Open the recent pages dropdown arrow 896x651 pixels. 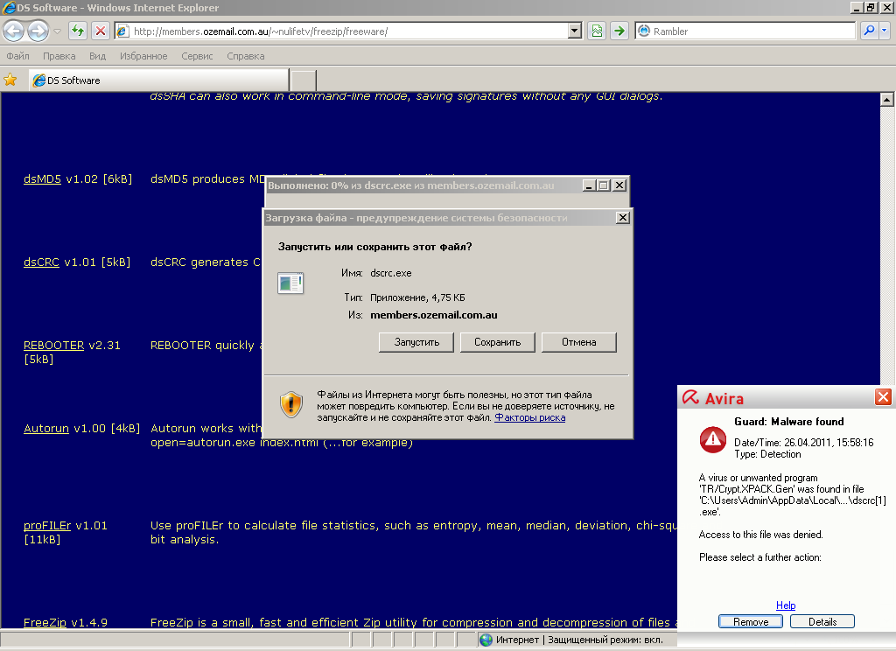[x=57, y=31]
